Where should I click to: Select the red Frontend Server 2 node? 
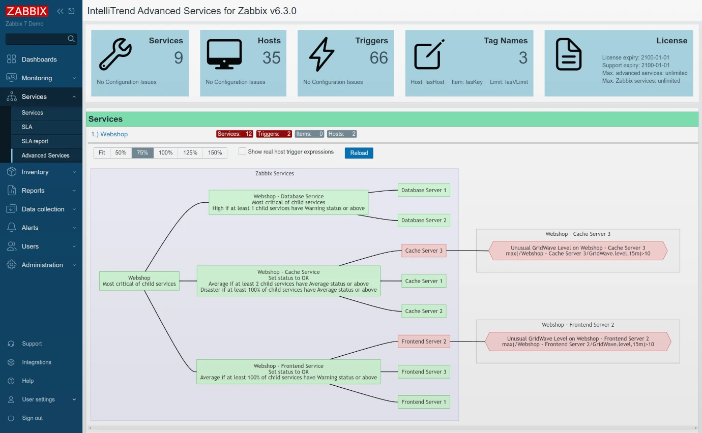(424, 342)
